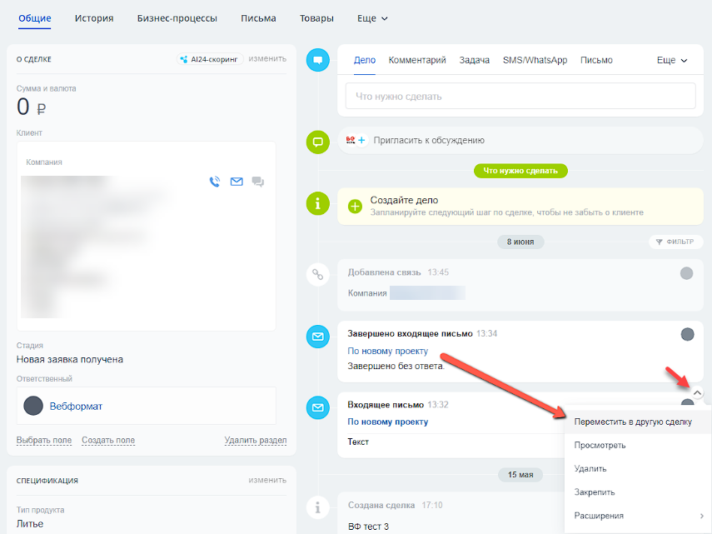Click the green plus icon beside Создайте дело

pos(355,206)
